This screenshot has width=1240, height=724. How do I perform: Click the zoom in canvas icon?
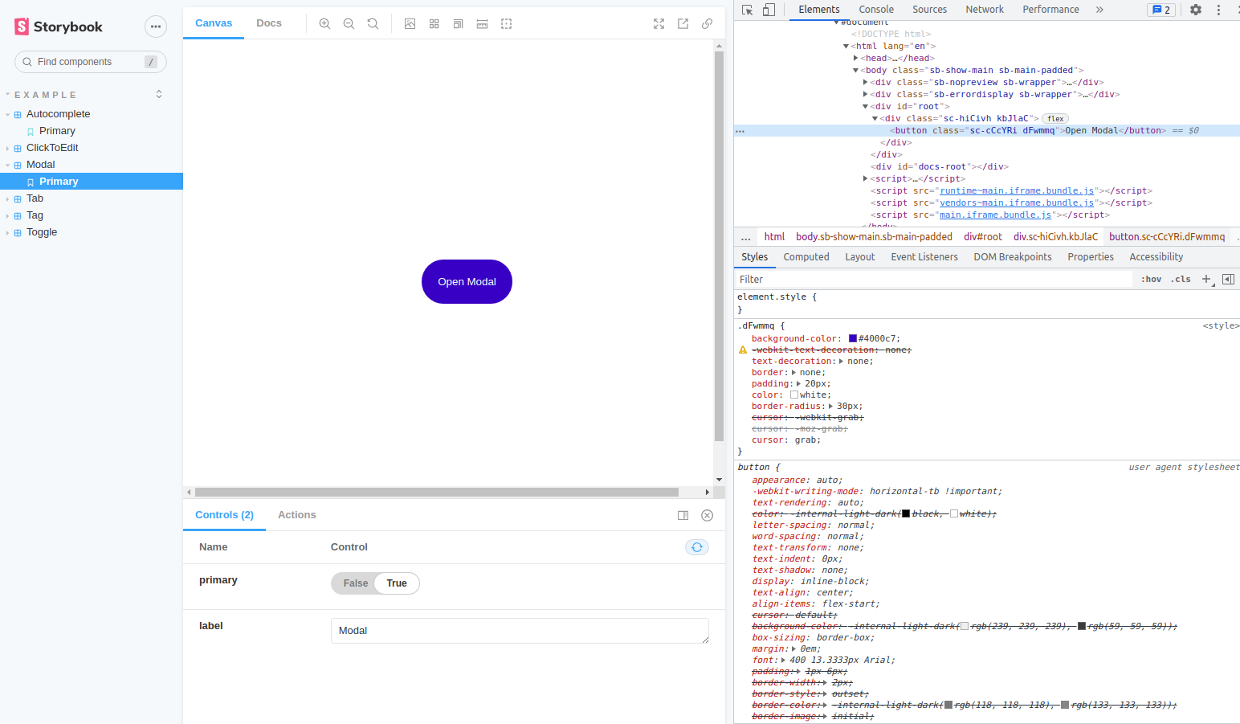(x=324, y=24)
